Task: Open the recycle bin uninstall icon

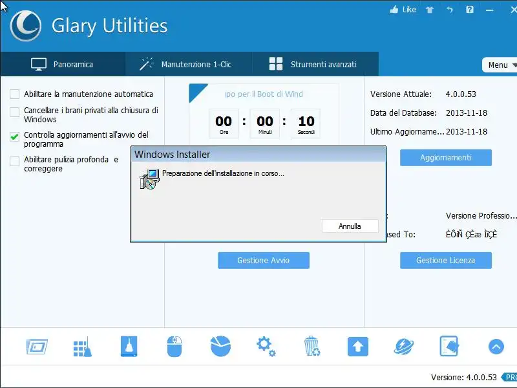Action: tap(311, 347)
